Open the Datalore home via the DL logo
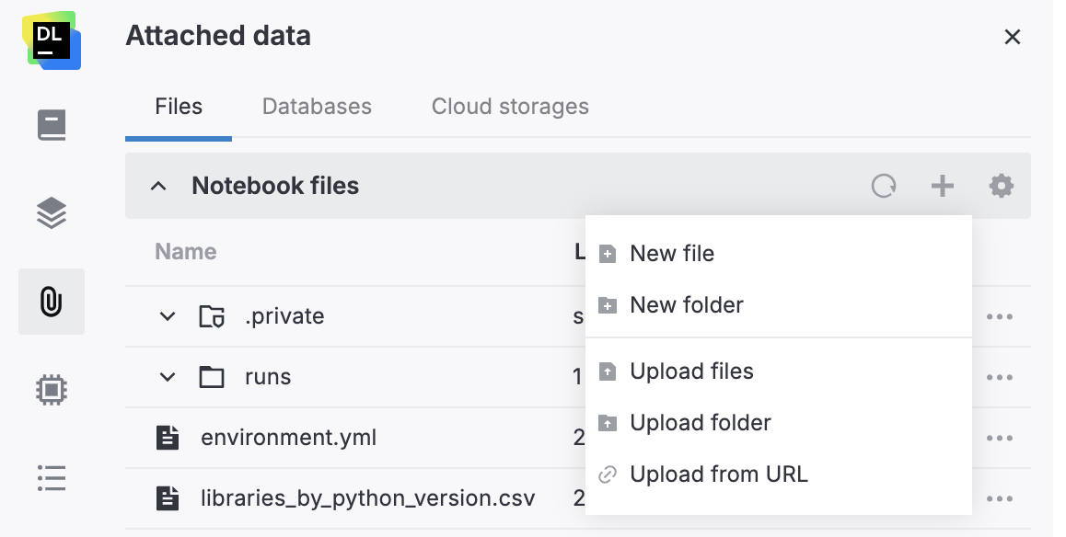 pyautogui.click(x=52, y=40)
